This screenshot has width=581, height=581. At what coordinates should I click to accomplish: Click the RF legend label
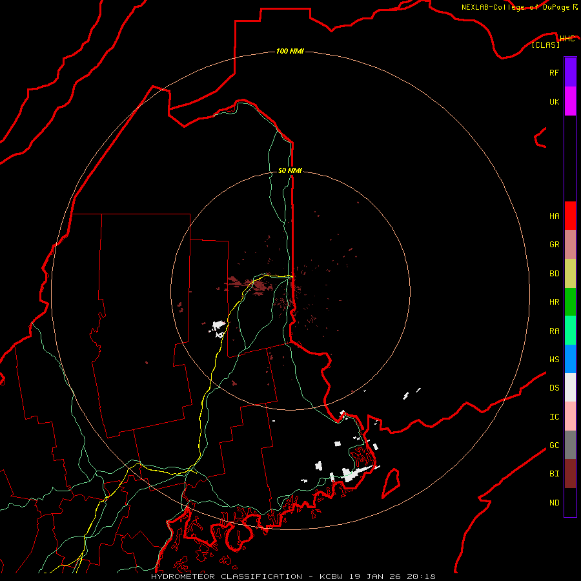(554, 73)
